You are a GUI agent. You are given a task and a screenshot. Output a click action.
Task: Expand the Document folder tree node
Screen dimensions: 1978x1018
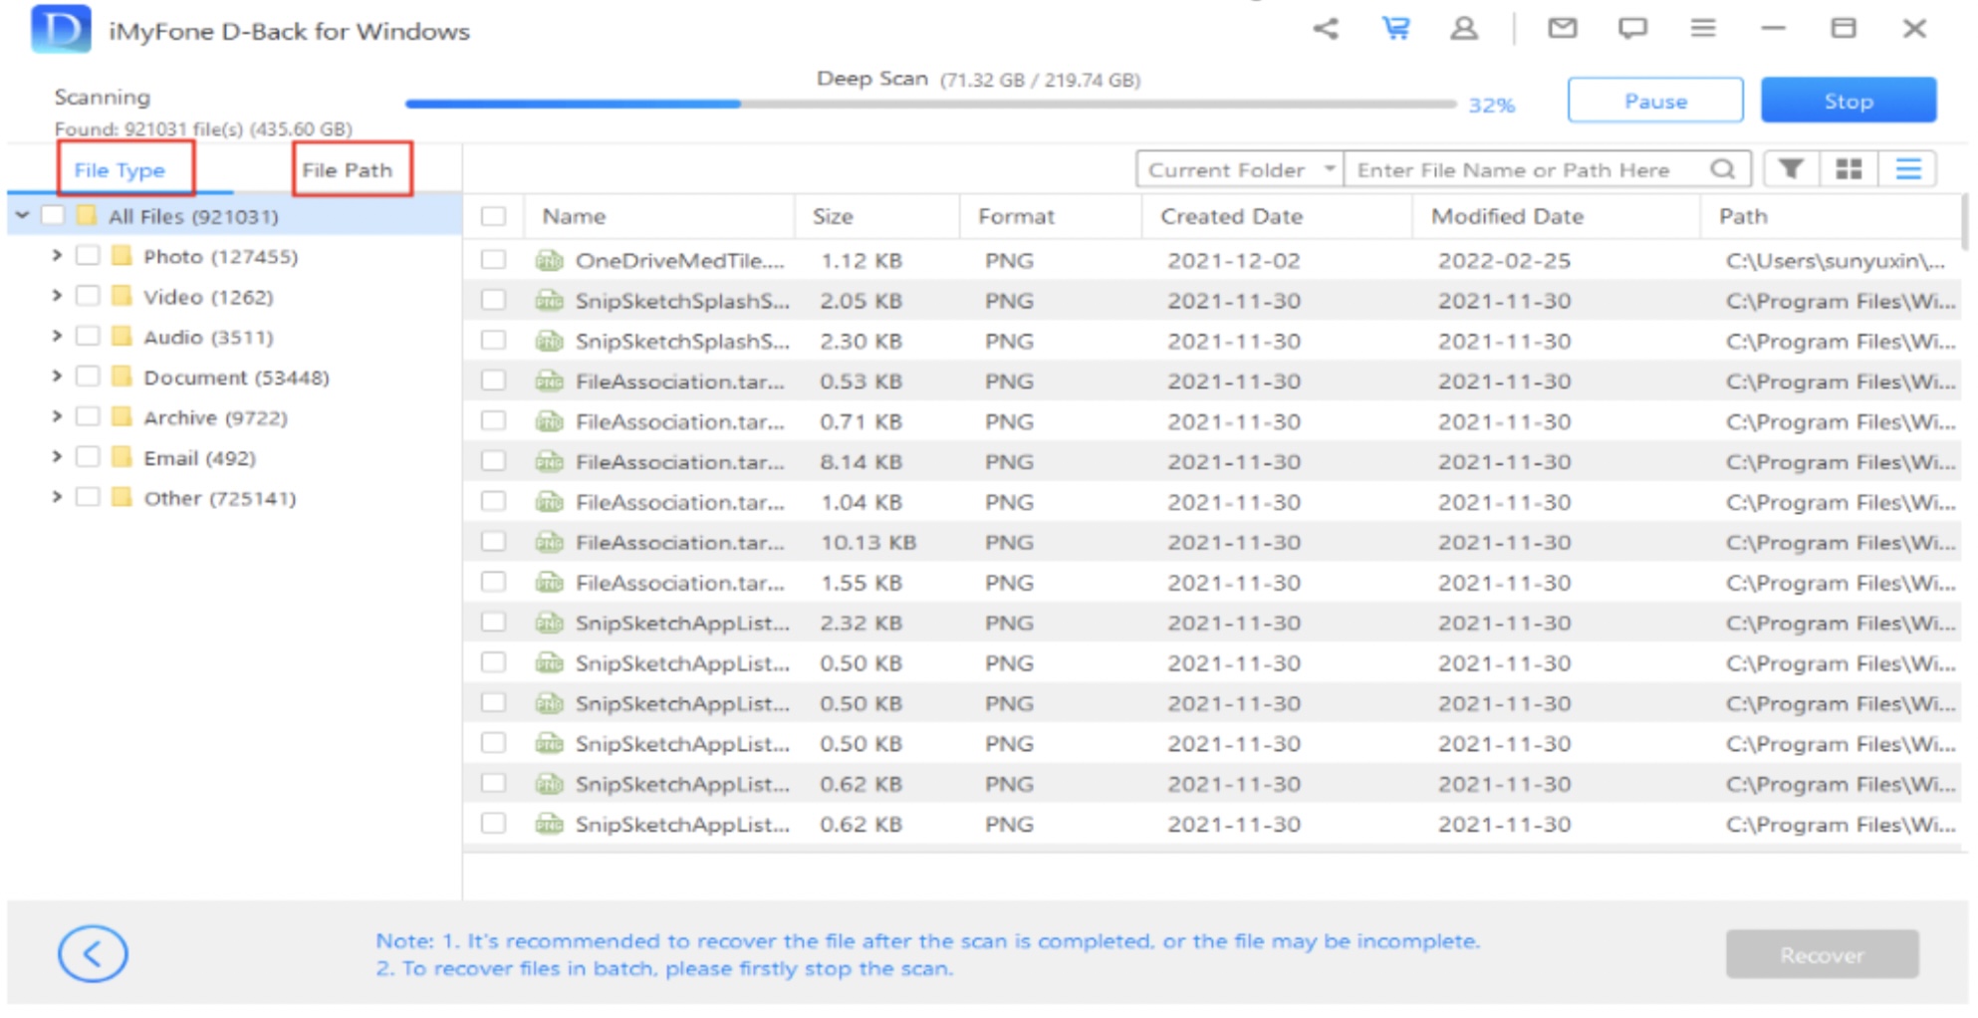(57, 377)
